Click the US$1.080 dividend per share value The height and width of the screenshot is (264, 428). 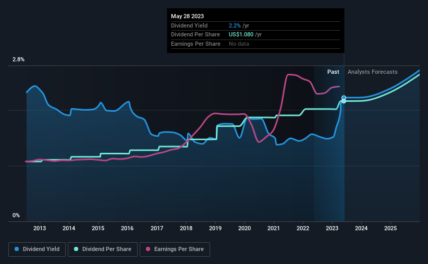(x=241, y=35)
